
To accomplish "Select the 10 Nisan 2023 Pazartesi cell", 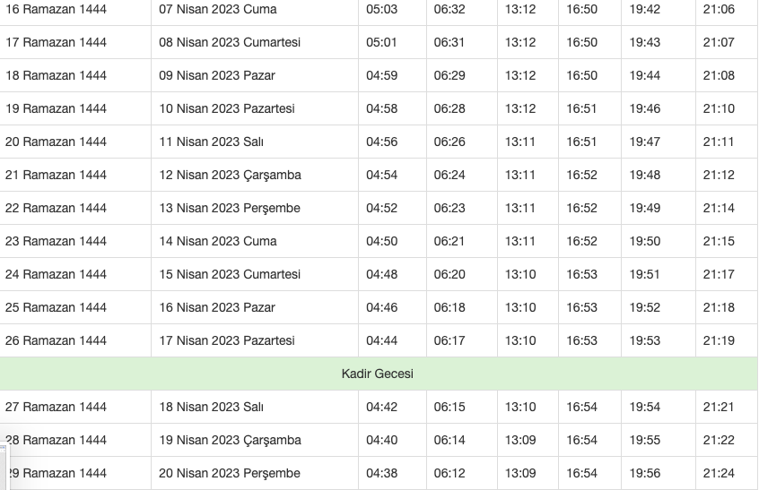I will [227, 108].
